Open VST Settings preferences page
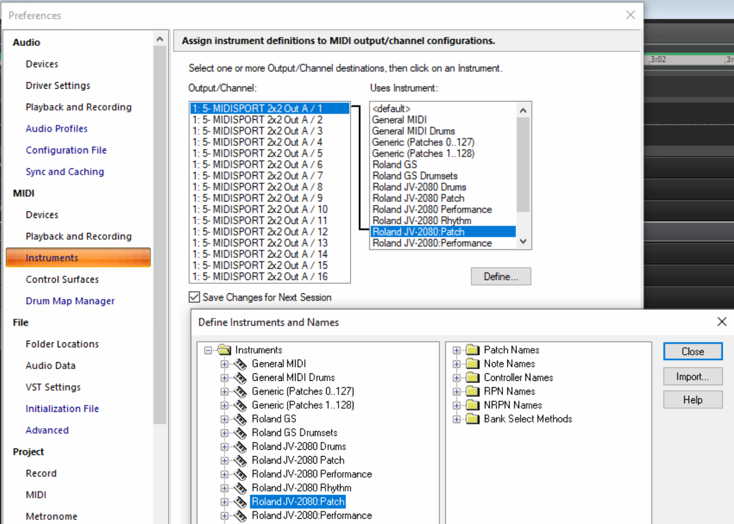This screenshot has height=524, width=734. coord(53,387)
